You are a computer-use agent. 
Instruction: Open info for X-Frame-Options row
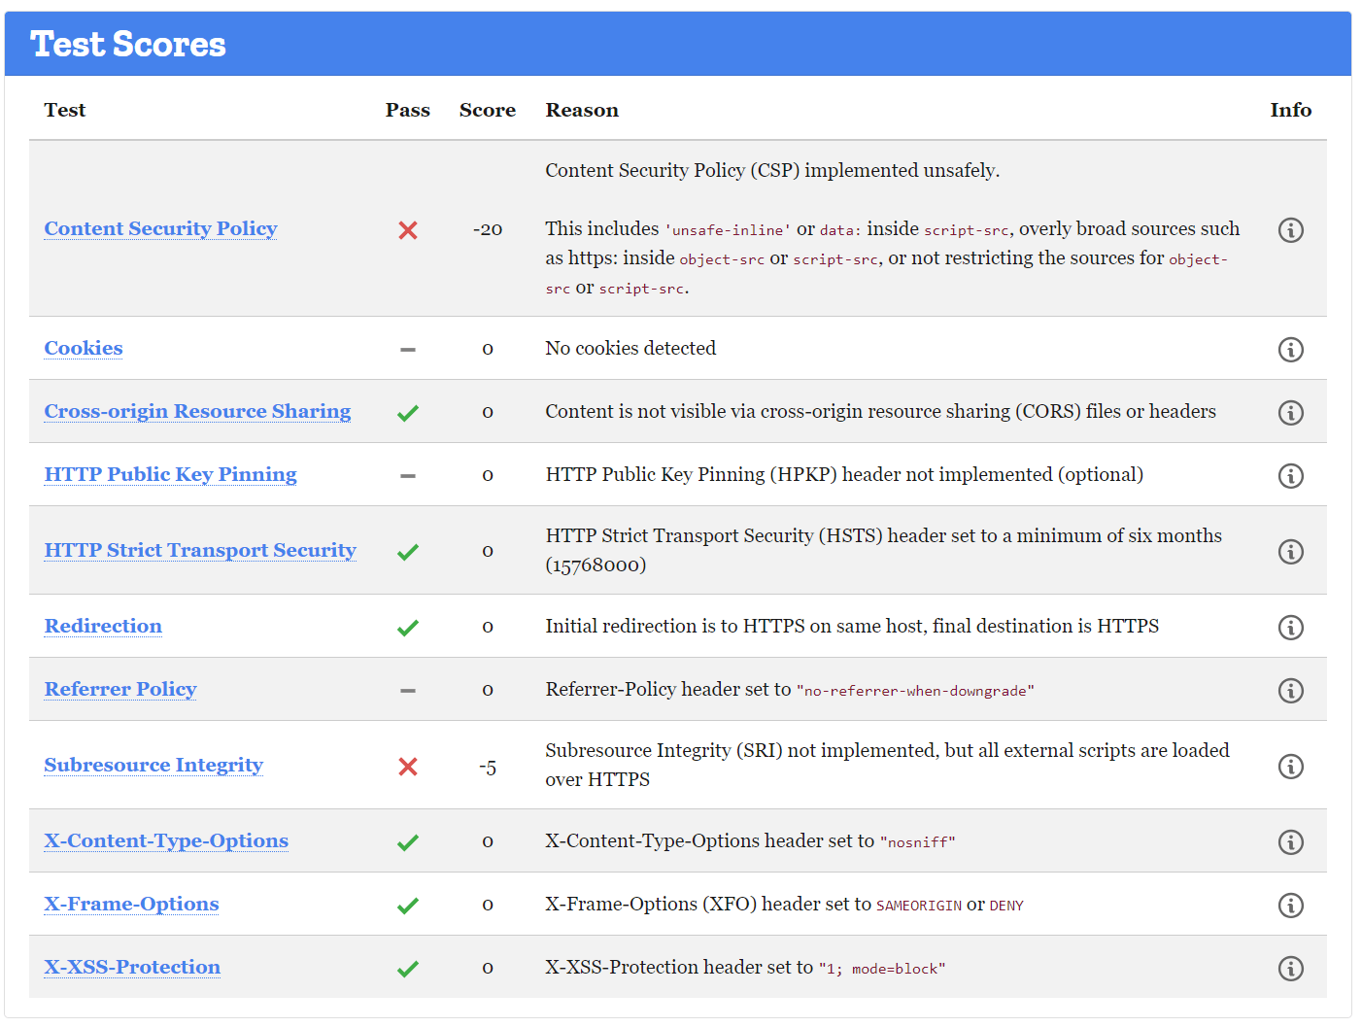1290,905
